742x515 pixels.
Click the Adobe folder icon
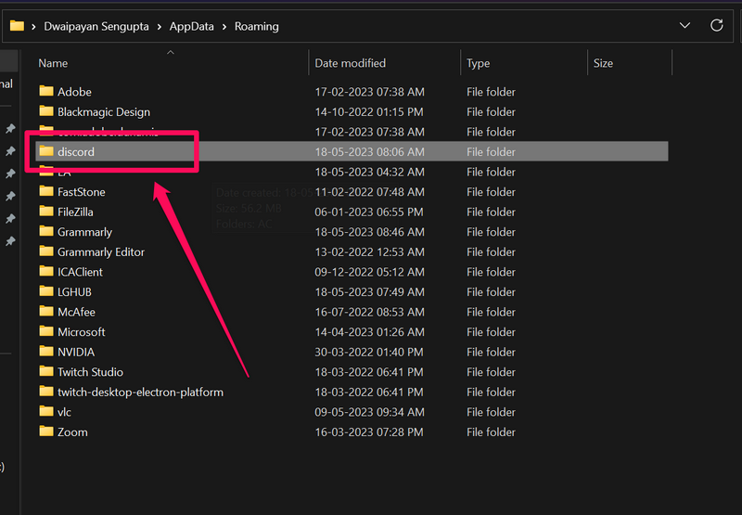click(46, 92)
